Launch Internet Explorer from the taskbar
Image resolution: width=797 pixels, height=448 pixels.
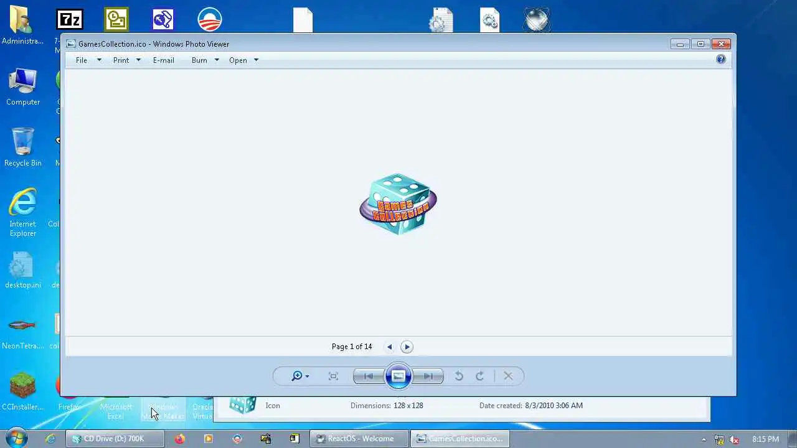pos(50,439)
